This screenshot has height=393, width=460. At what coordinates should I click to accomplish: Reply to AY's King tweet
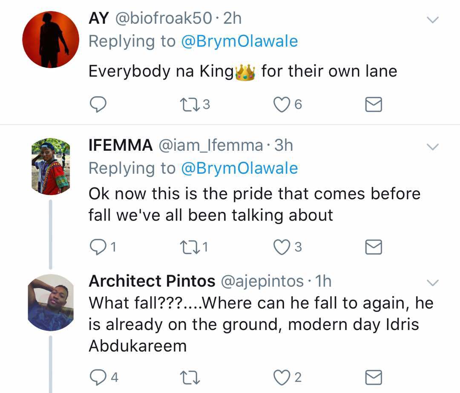coord(98,104)
